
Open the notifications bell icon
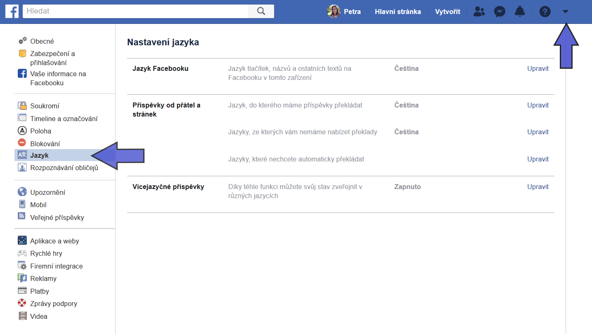point(520,12)
